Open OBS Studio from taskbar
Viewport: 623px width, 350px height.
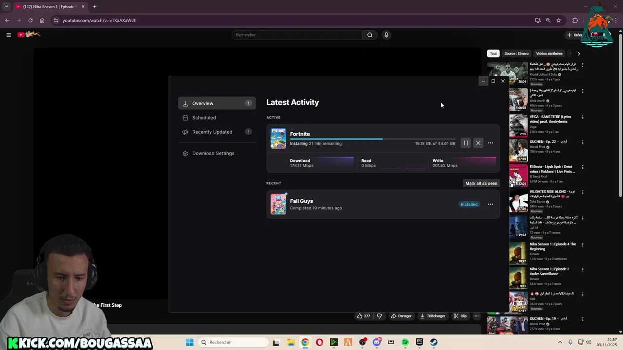coord(362,342)
